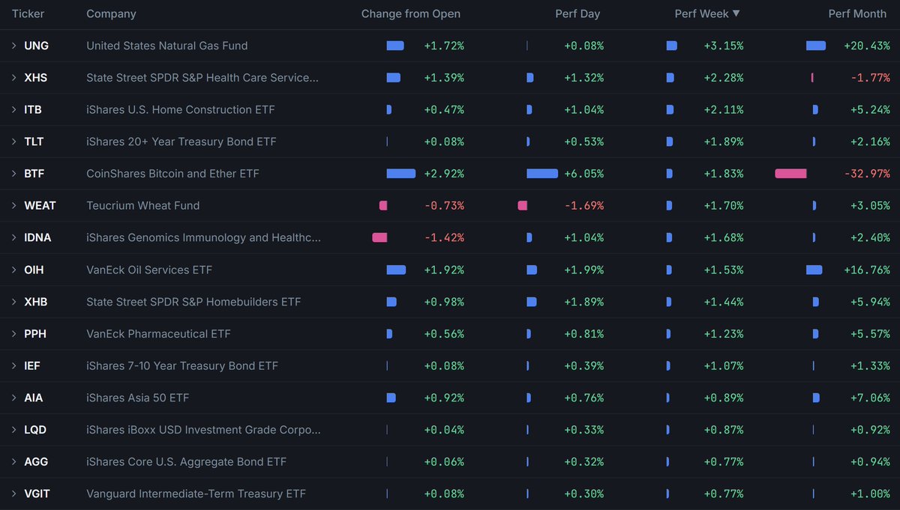Select CoinShares Bitcoin and Ether ETF name

[x=173, y=174]
